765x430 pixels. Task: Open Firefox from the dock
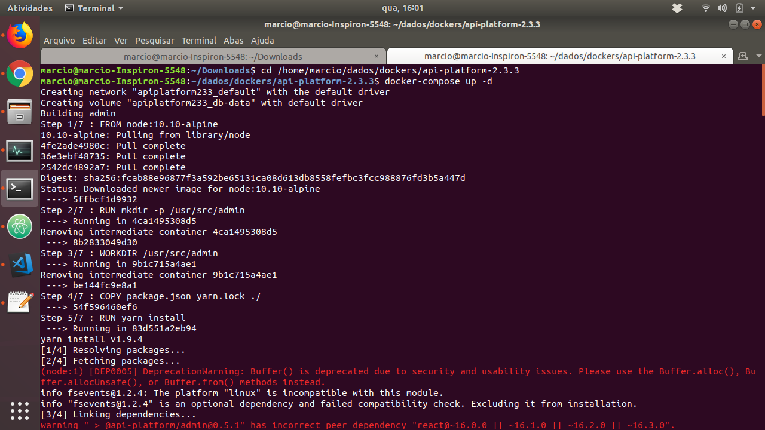click(x=20, y=36)
